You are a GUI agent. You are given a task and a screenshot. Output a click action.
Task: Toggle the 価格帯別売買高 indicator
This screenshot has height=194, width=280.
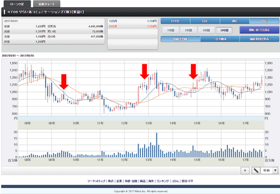[x=259, y=39]
